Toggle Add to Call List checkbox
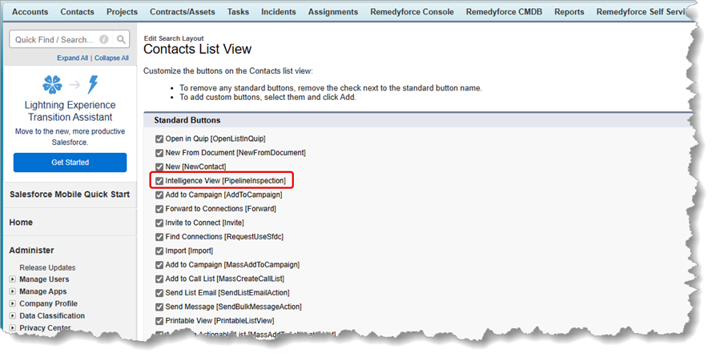 [159, 279]
